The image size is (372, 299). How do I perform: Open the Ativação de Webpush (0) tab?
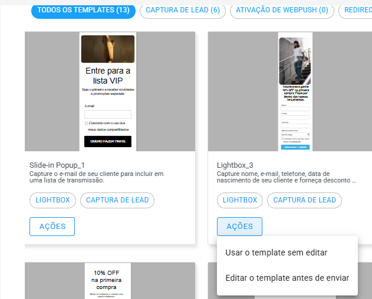tap(282, 10)
